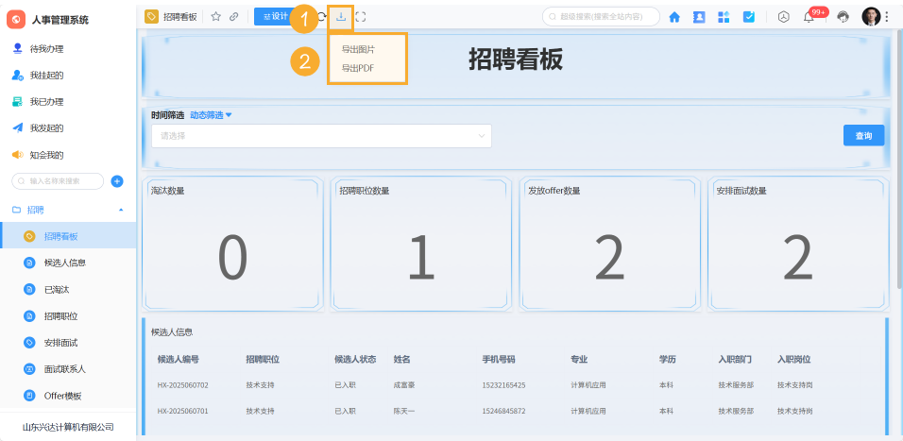
Task: Click the headset customer service icon
Action: tap(843, 17)
